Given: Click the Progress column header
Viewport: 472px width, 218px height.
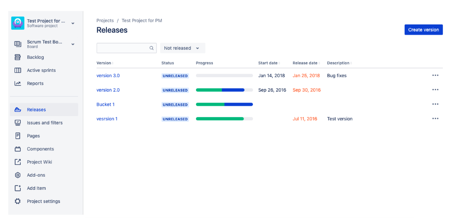Looking at the screenshot, I should (x=204, y=63).
